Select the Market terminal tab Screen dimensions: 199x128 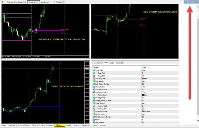click(60, 125)
